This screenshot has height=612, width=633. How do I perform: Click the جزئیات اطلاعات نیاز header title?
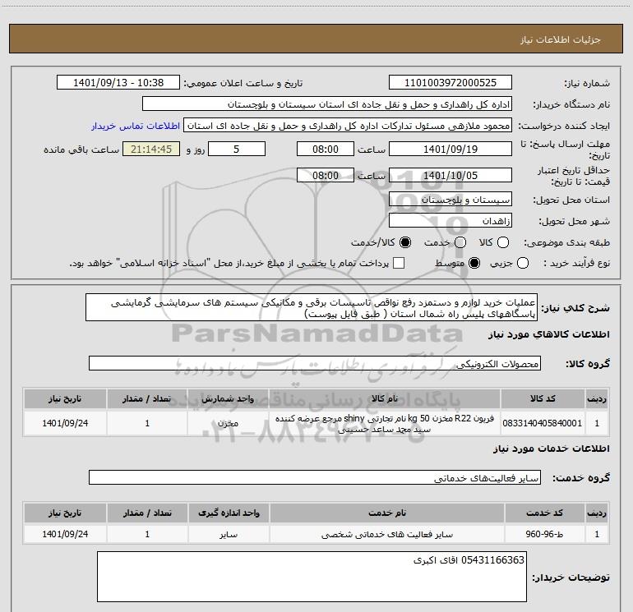pyautogui.click(x=561, y=39)
